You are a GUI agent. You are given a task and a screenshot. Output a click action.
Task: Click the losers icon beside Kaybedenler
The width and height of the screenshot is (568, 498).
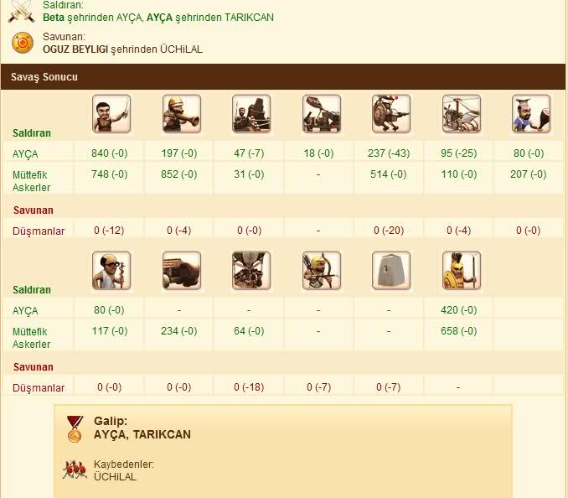pyautogui.click(x=75, y=469)
